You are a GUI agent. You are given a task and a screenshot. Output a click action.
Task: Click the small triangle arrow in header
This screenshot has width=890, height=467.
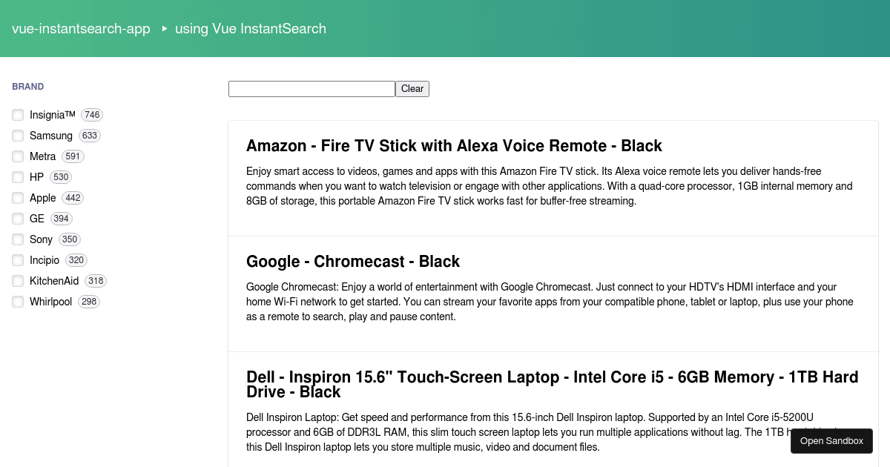coord(165,29)
